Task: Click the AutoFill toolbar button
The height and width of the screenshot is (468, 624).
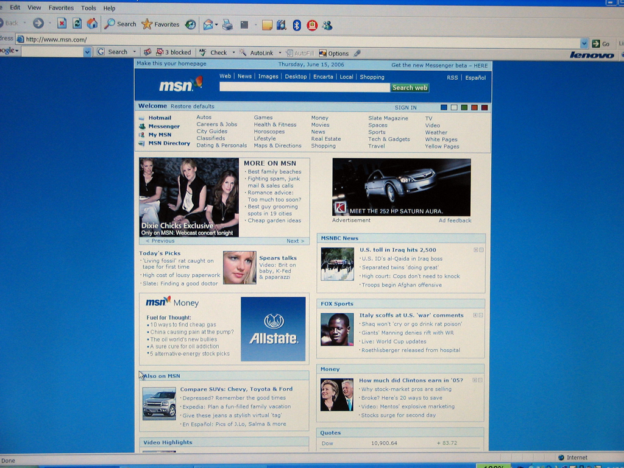Action: pos(300,53)
